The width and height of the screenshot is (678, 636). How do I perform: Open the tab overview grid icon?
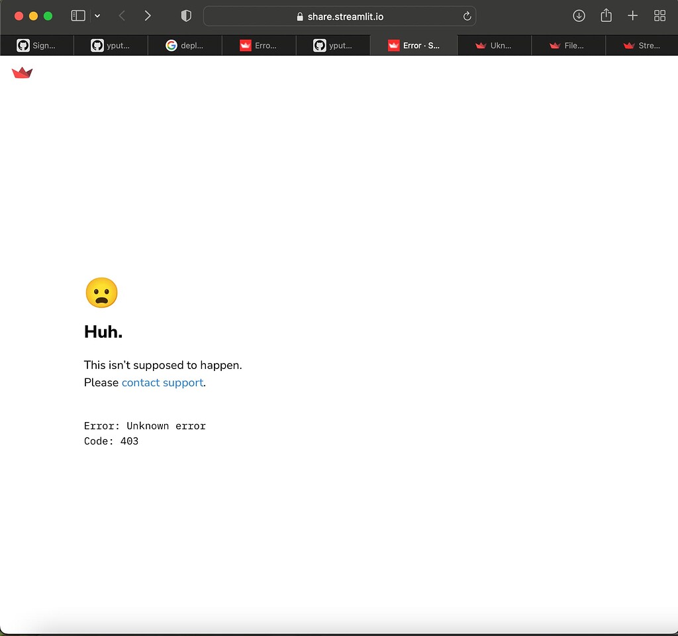tap(659, 15)
